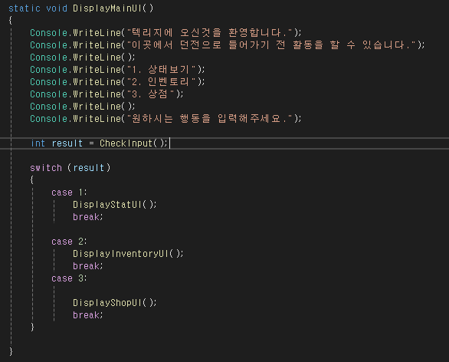Place cursor in "텍리지에 오신것을 환영합니다." string
The image size is (449, 362).
point(209,33)
